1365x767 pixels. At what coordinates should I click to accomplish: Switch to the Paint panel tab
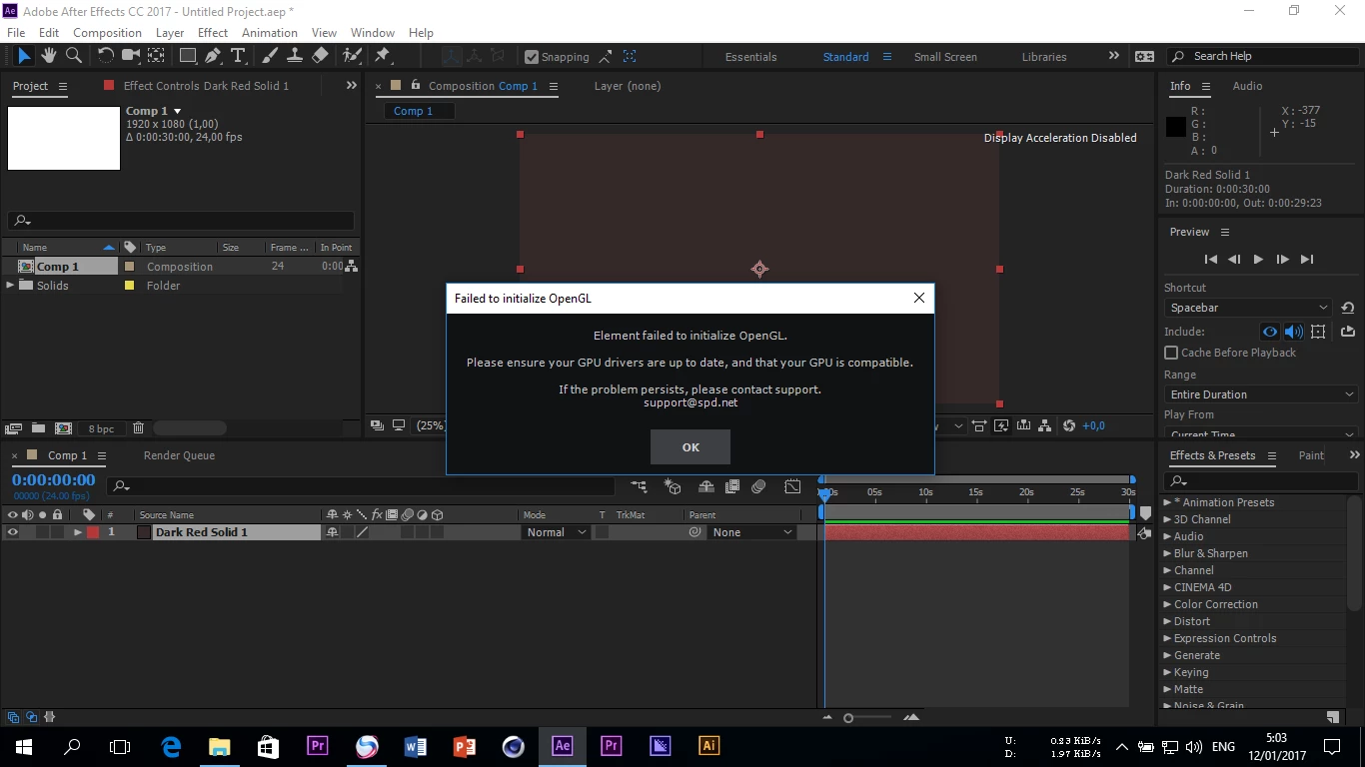coord(1311,455)
